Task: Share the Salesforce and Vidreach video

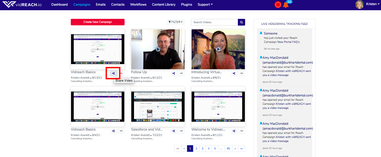Action: (174, 131)
